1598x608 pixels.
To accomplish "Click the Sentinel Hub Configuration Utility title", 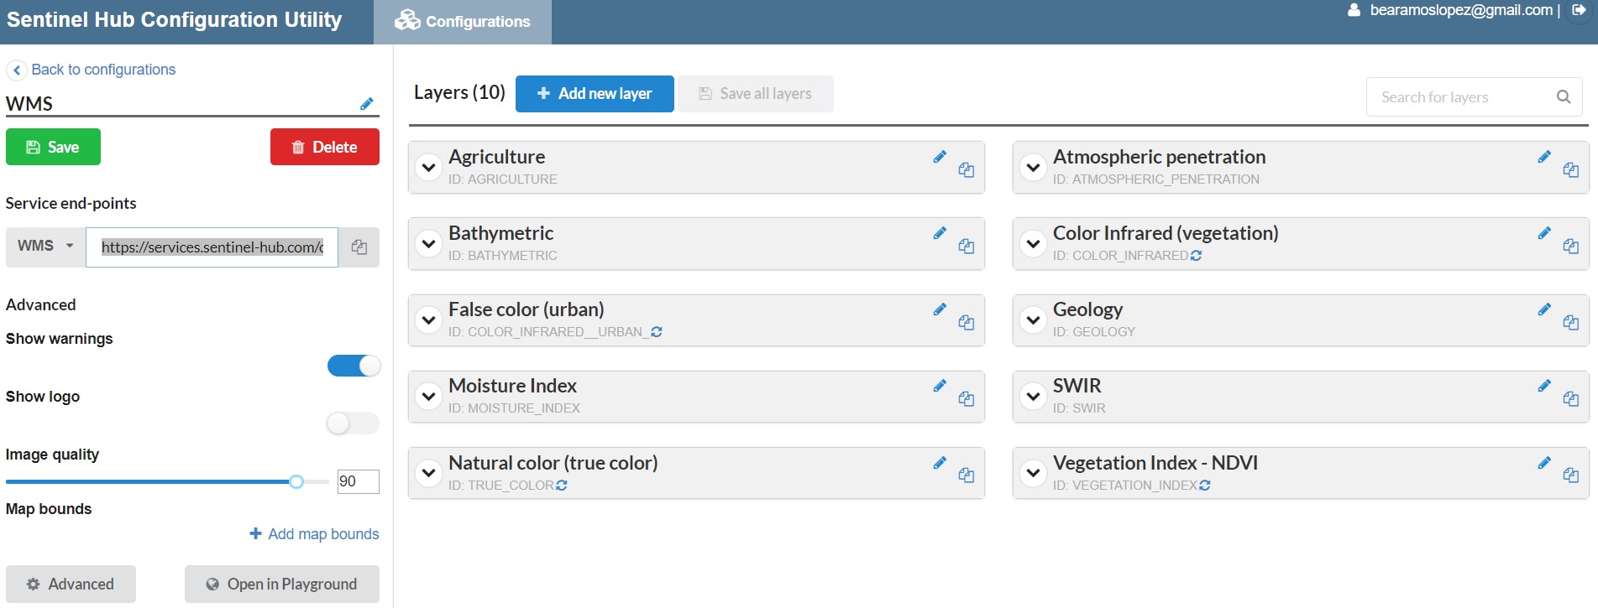I will pyautogui.click(x=175, y=20).
